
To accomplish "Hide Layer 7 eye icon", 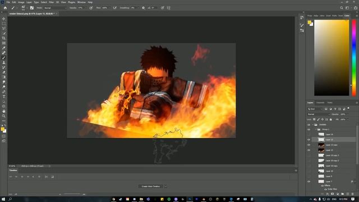I will coord(309,182).
